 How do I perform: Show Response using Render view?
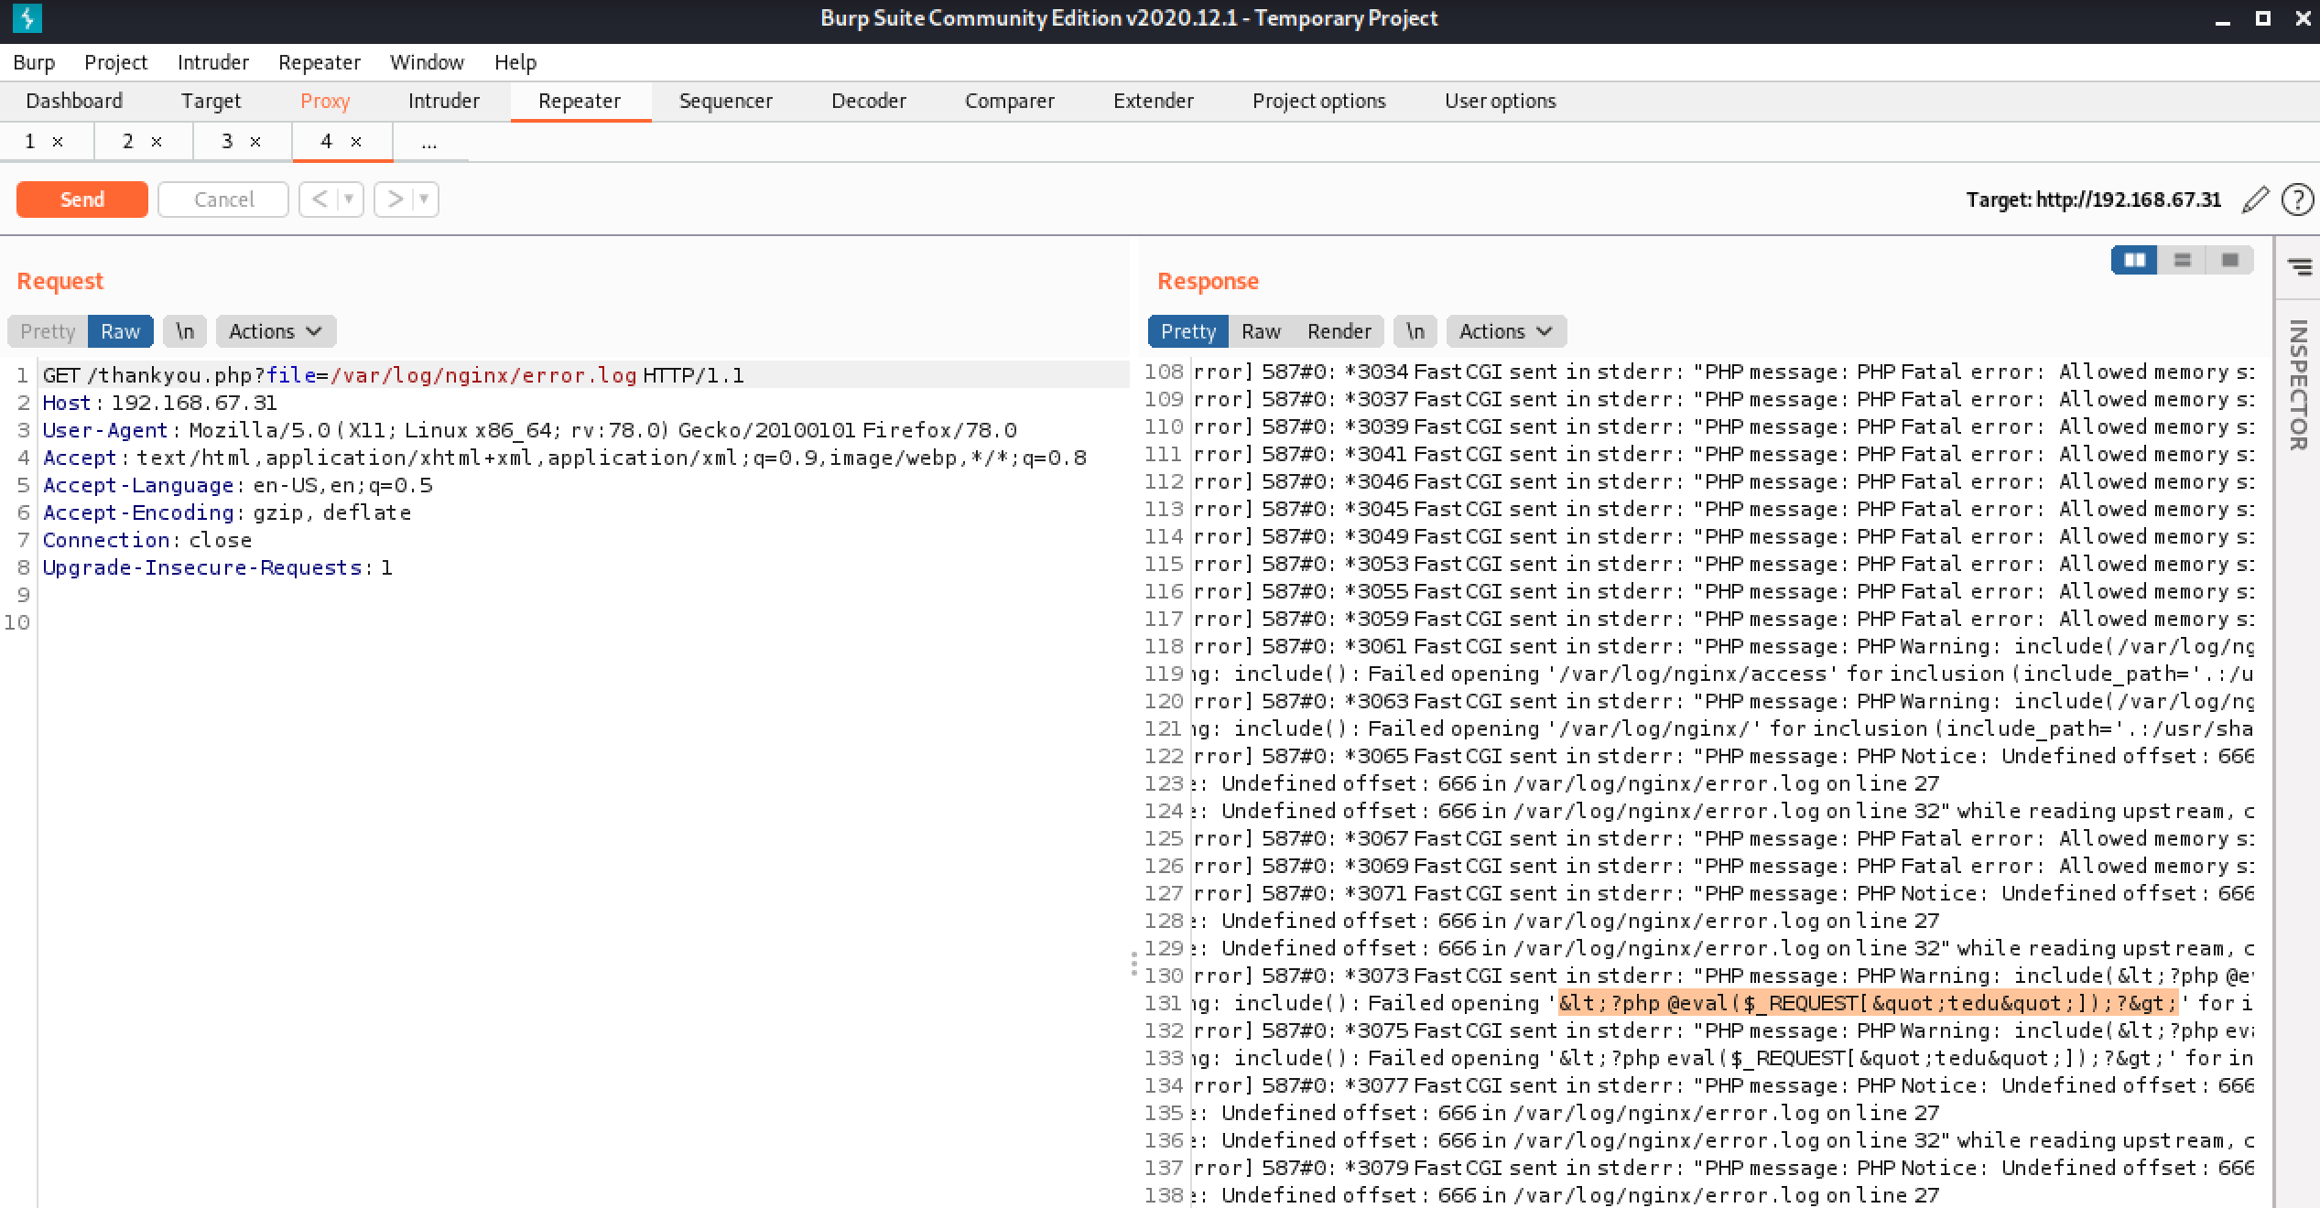pyautogui.click(x=1339, y=331)
